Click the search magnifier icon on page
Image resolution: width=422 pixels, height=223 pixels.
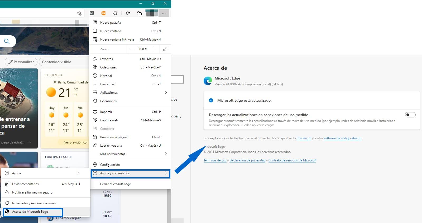(x=7, y=41)
